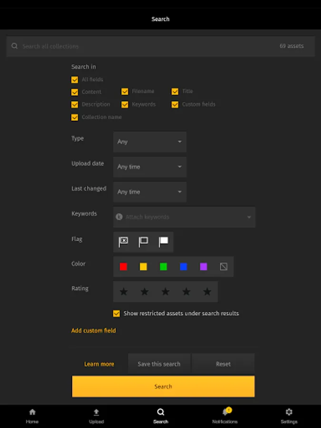This screenshot has width=321, height=428.
Task: Toggle the Description checkbox
Action: (75, 105)
